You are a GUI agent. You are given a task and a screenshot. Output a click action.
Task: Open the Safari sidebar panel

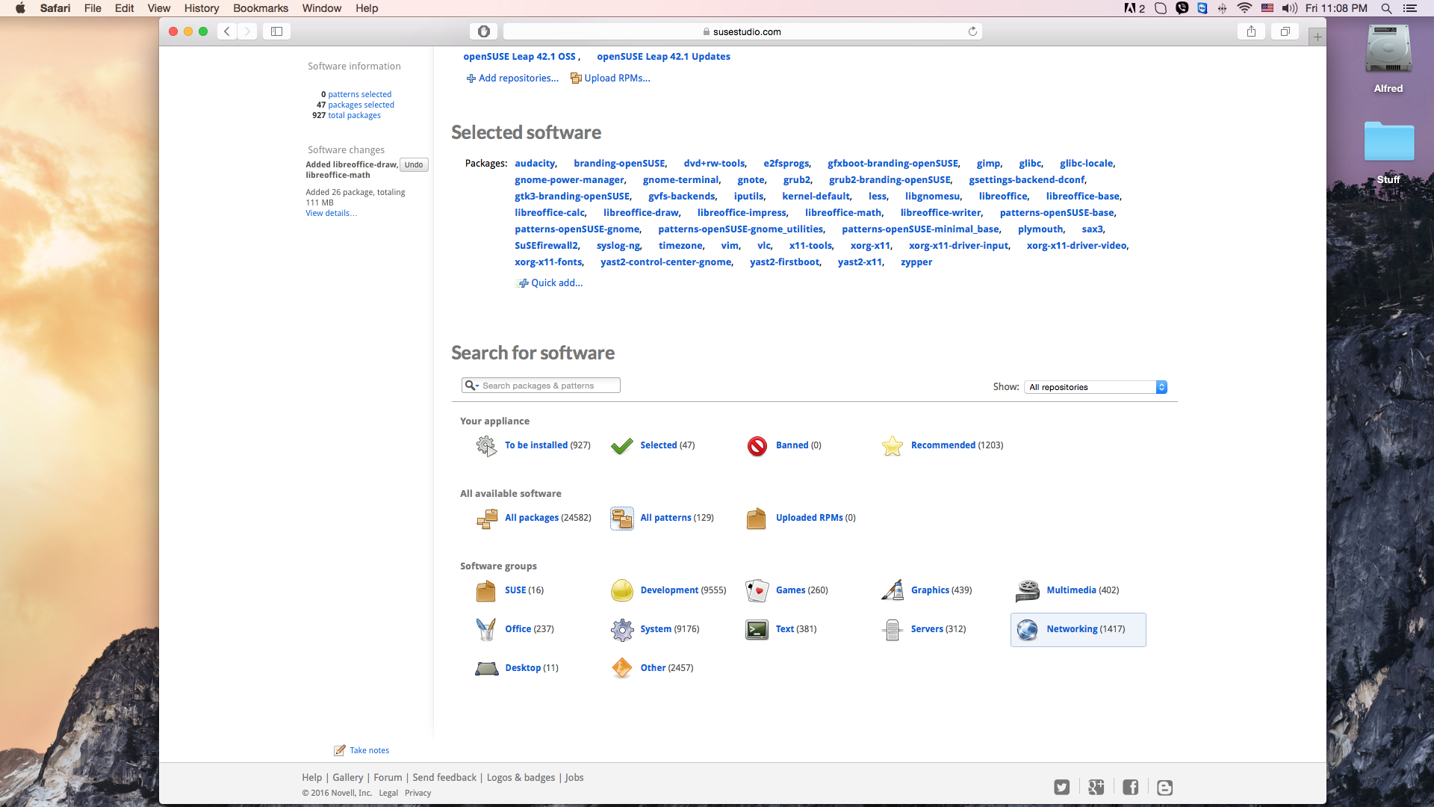point(276,31)
